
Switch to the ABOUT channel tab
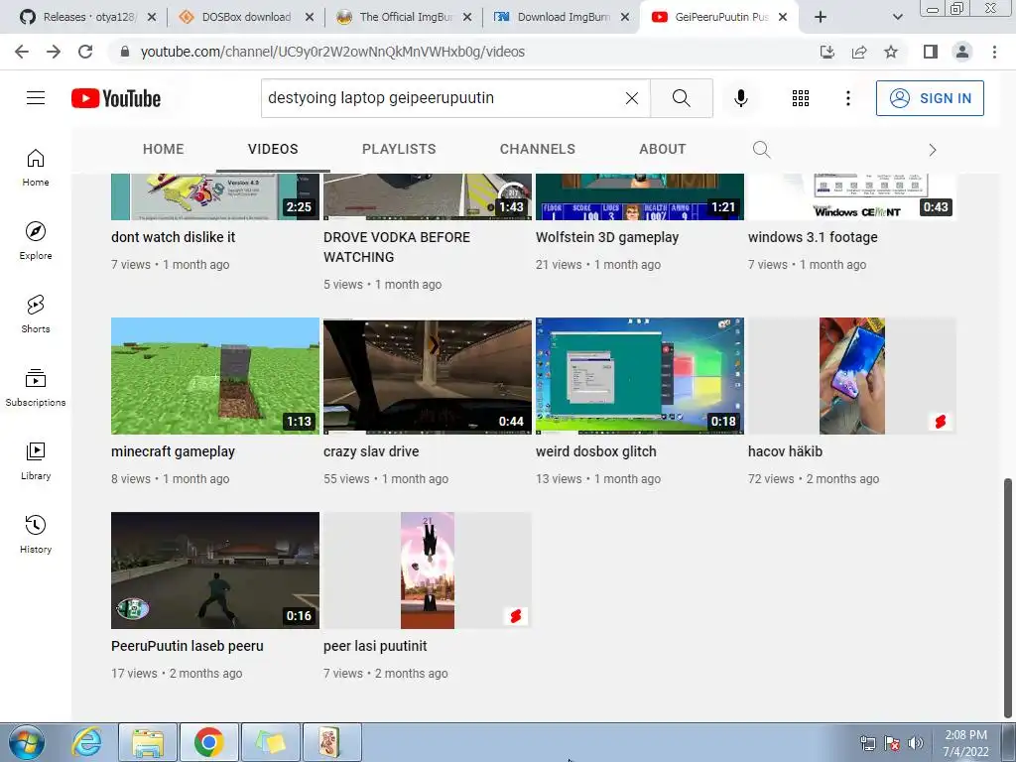pyautogui.click(x=662, y=149)
